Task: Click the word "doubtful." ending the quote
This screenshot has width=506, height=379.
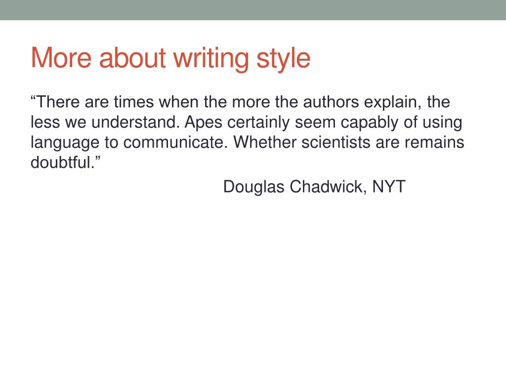Action: 66,162
